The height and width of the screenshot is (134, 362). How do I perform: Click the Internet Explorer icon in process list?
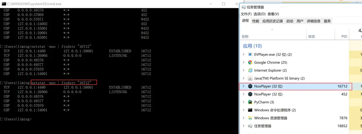point(250,70)
